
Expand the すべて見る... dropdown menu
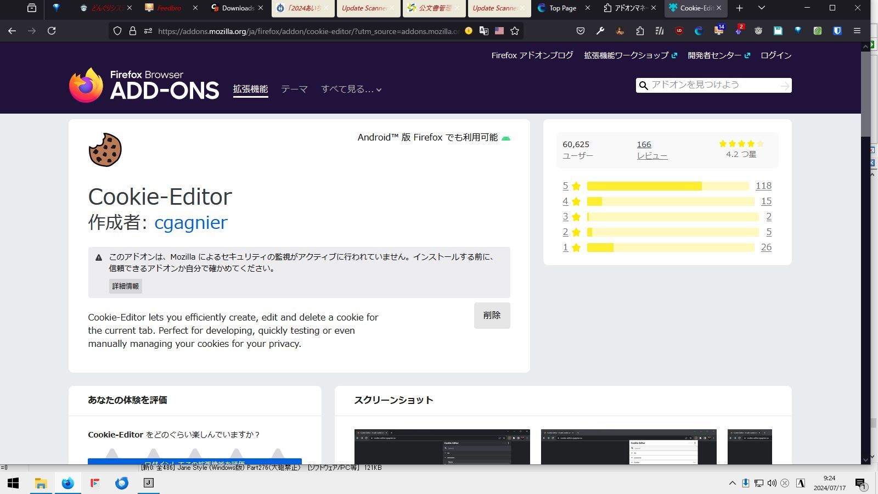(352, 89)
